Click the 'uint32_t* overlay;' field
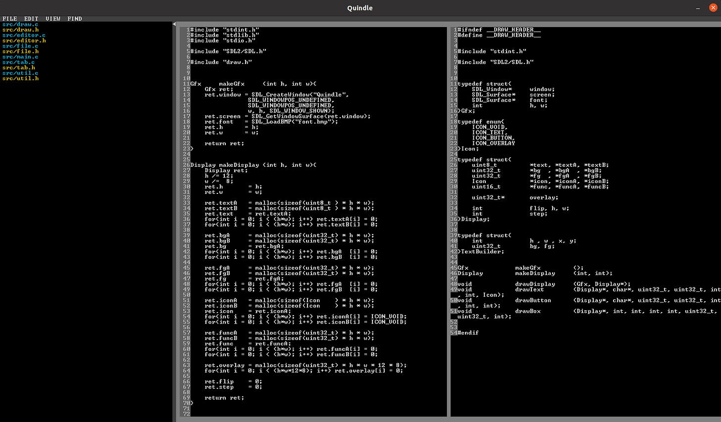Viewport: 721px width, 422px height. coord(515,198)
